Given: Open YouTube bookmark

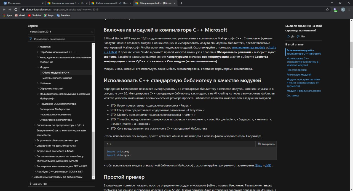Looking at the screenshot, I should click(34, 15).
